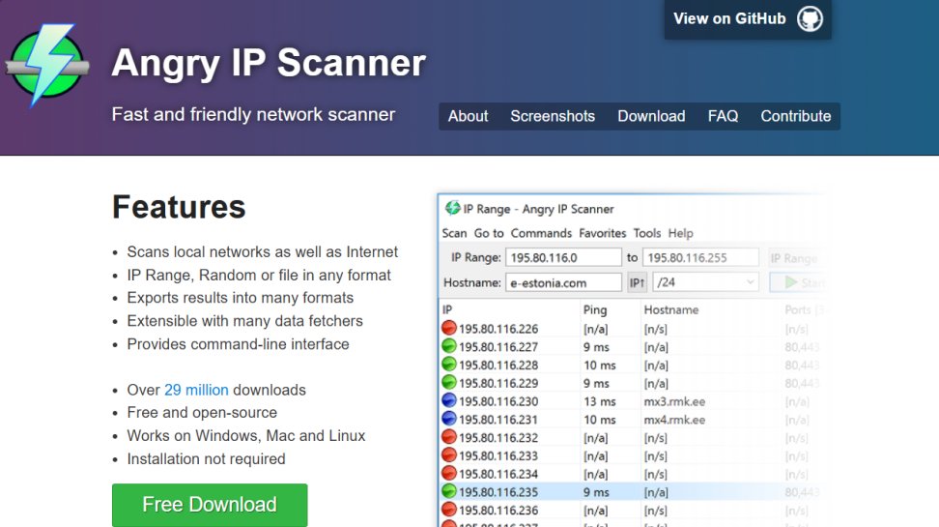The height and width of the screenshot is (527, 939).
Task: Sort by the IP column header
Action: click(447, 310)
